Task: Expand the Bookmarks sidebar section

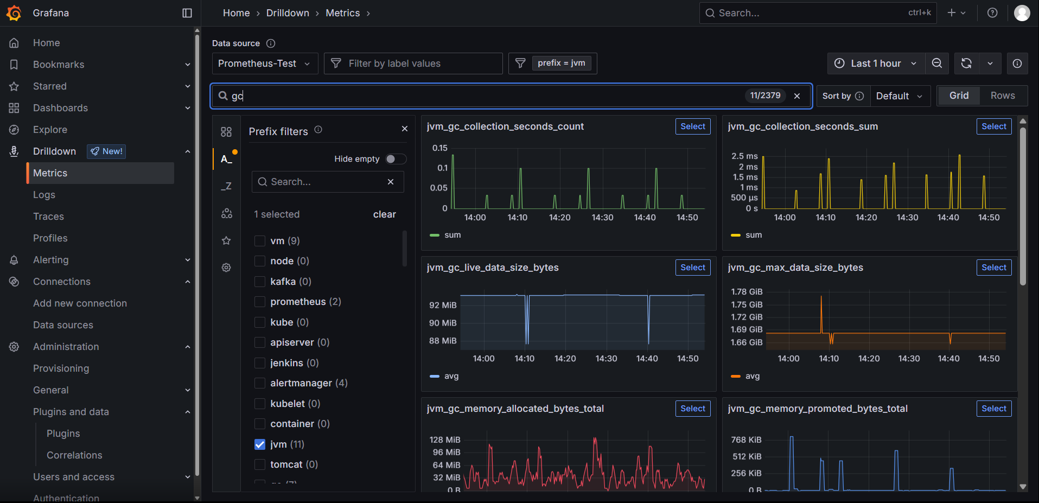Action: tap(188, 65)
